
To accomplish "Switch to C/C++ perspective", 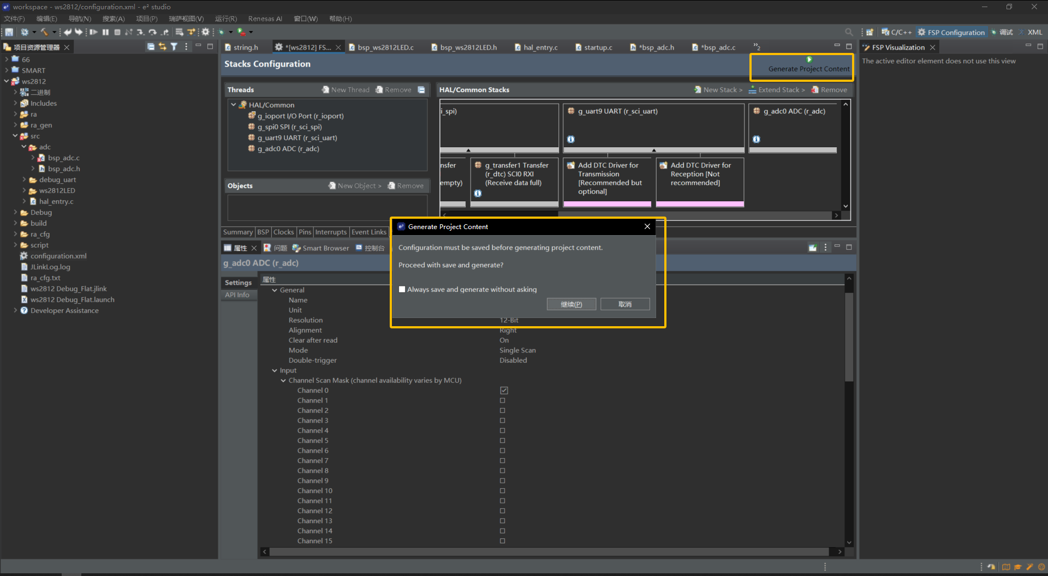I will click(897, 32).
